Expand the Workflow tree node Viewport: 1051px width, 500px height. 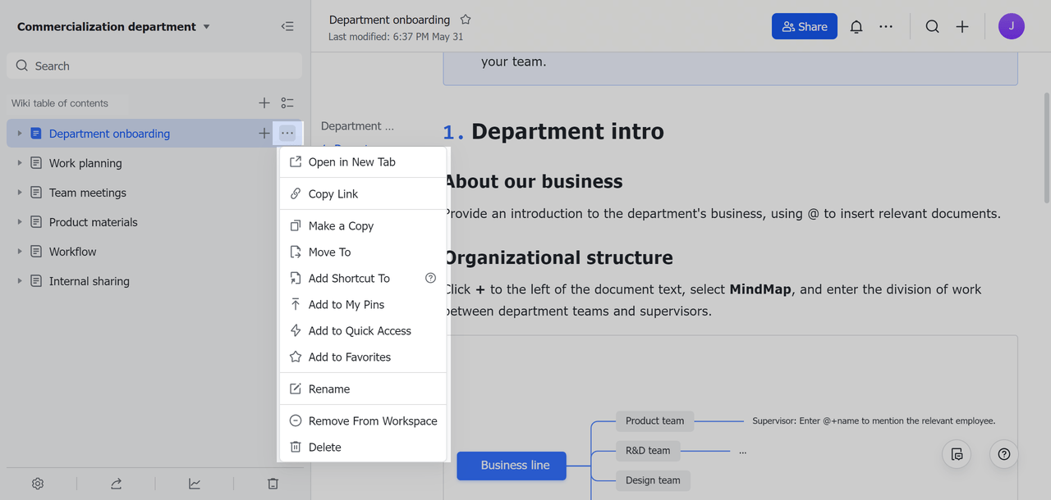tap(20, 252)
